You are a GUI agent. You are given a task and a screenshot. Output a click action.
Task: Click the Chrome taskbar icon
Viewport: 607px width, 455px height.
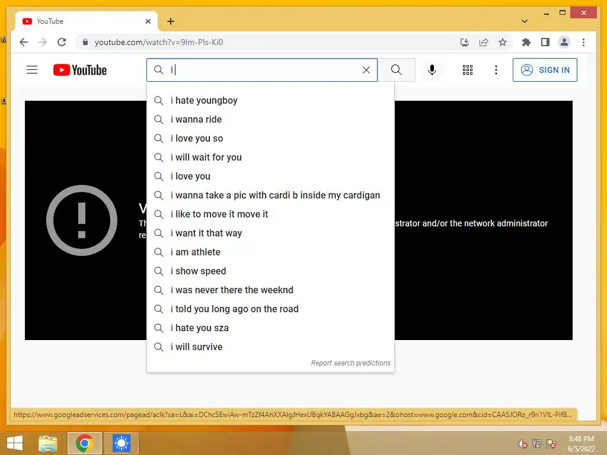[x=84, y=443]
